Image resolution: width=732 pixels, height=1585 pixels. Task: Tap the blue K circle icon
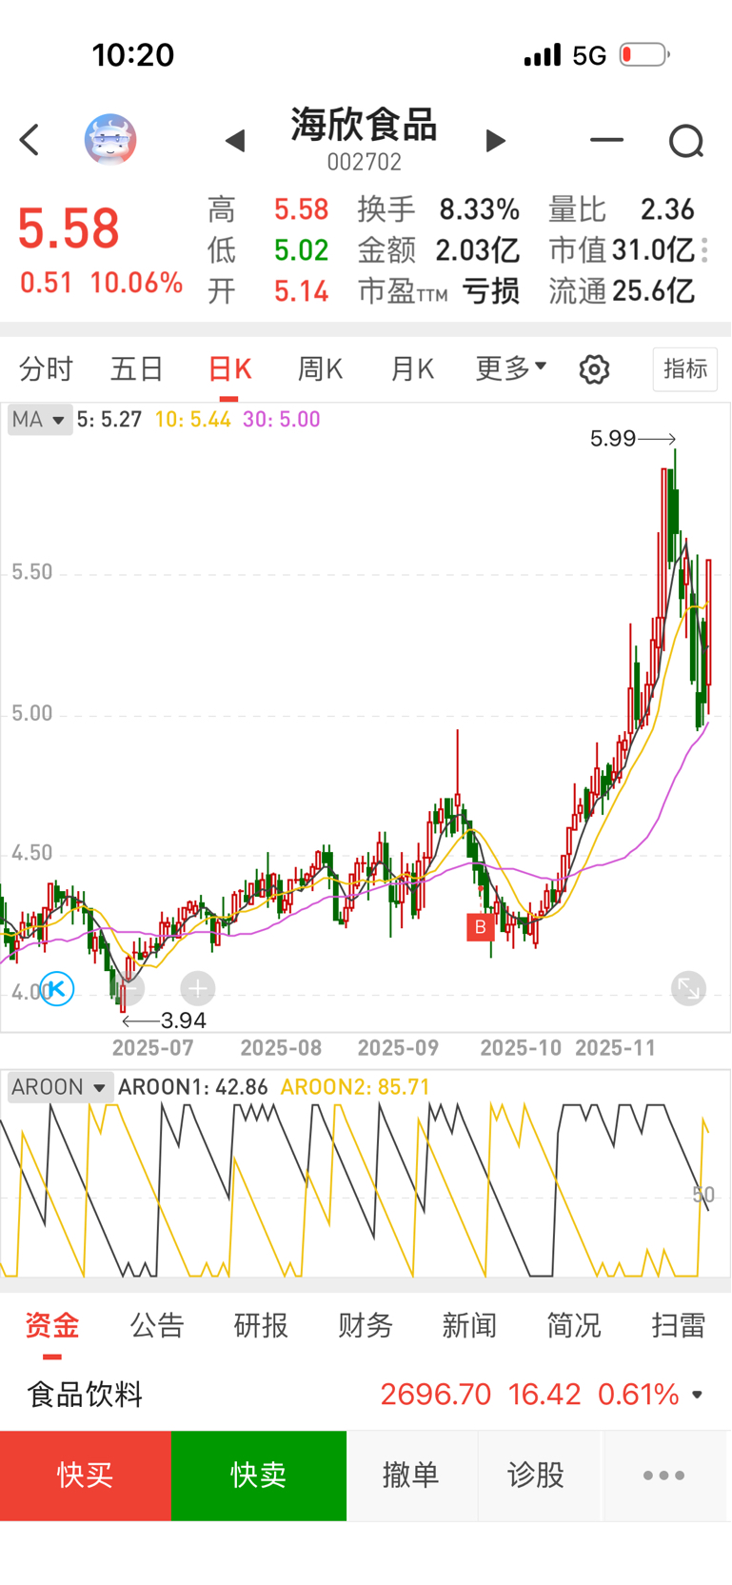click(57, 989)
